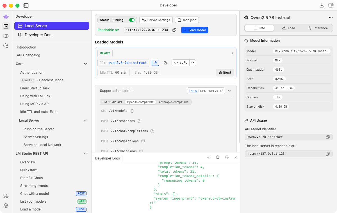Switch to the Load tab
This screenshot has height=213, width=337.
point(289,28)
